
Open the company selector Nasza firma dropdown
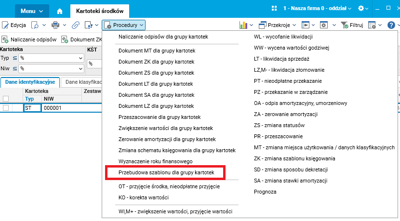click(x=317, y=8)
